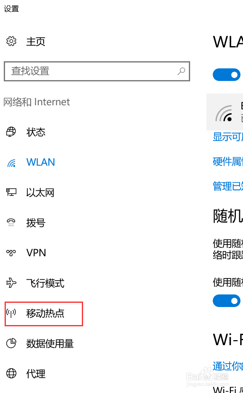Viewport: 243px width, 393px height.
Task: Click the magnifier icon in search box
Action: [x=181, y=71]
